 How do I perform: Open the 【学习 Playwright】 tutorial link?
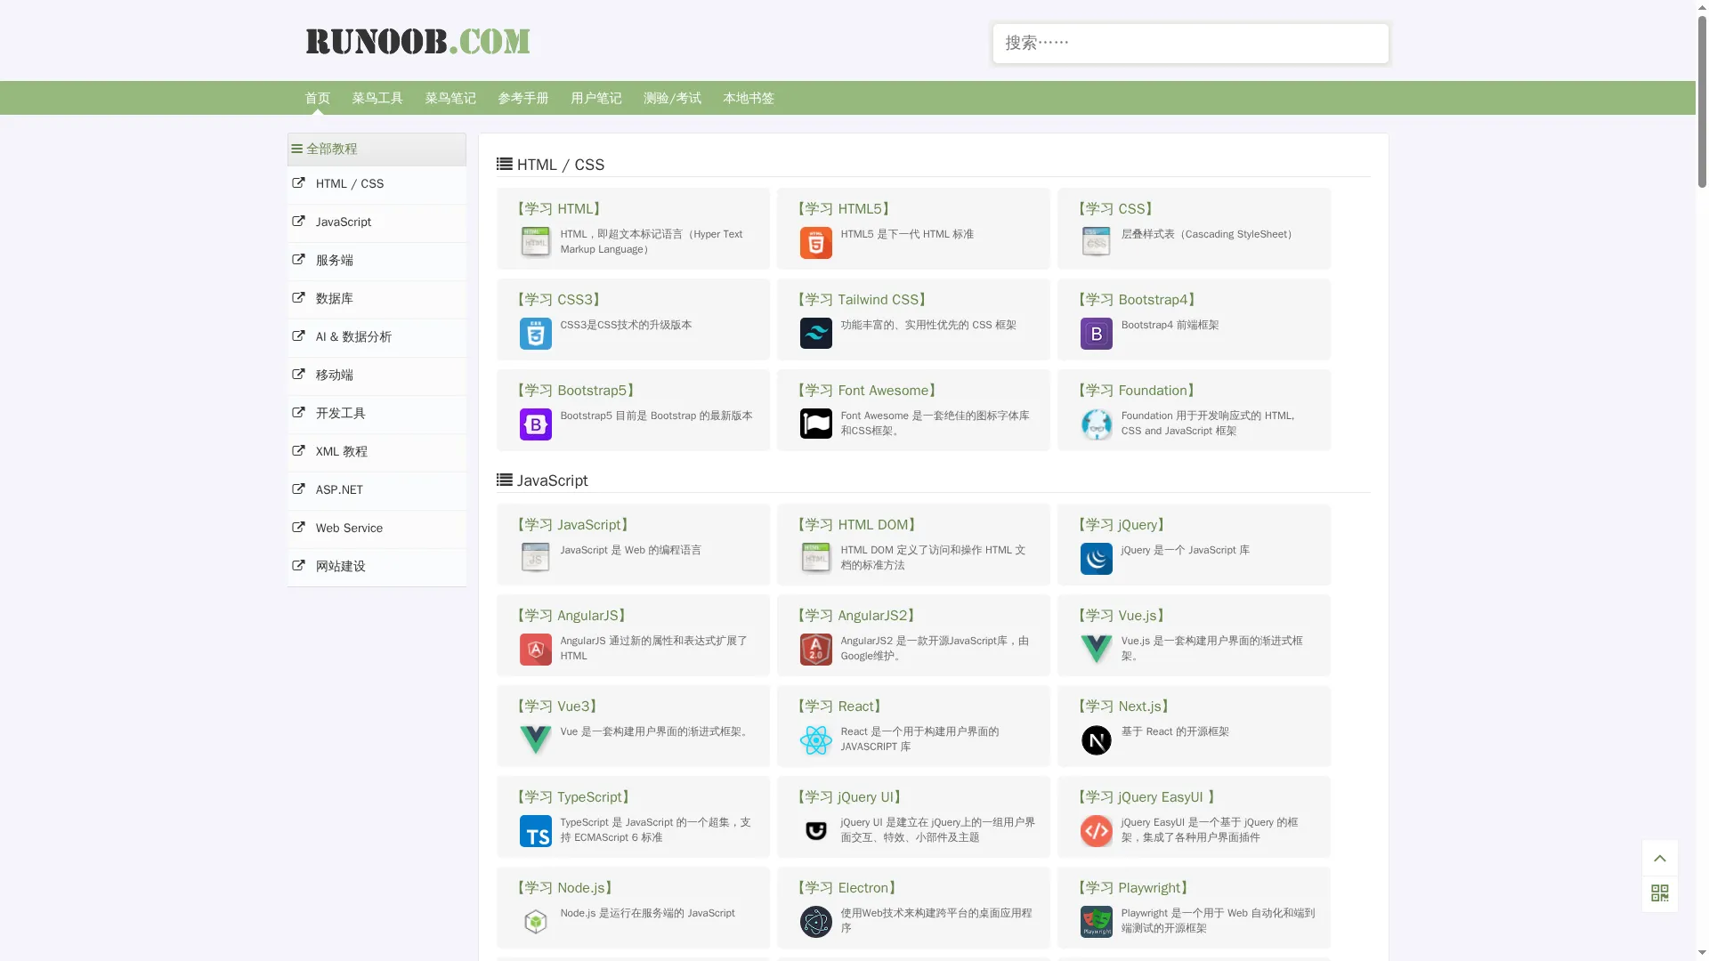[1133, 888]
